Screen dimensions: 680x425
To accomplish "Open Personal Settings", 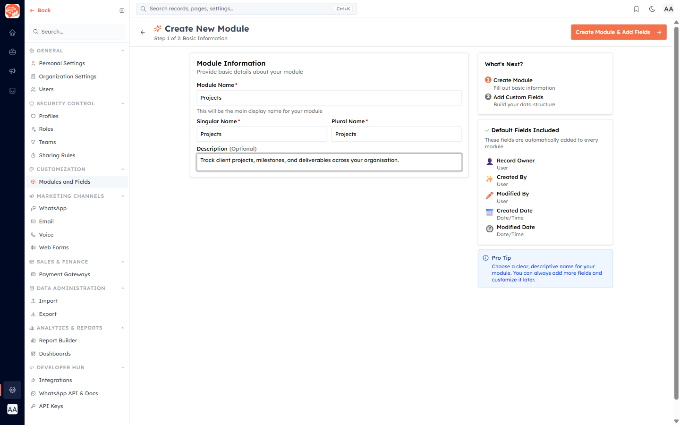I will coord(76,63).
